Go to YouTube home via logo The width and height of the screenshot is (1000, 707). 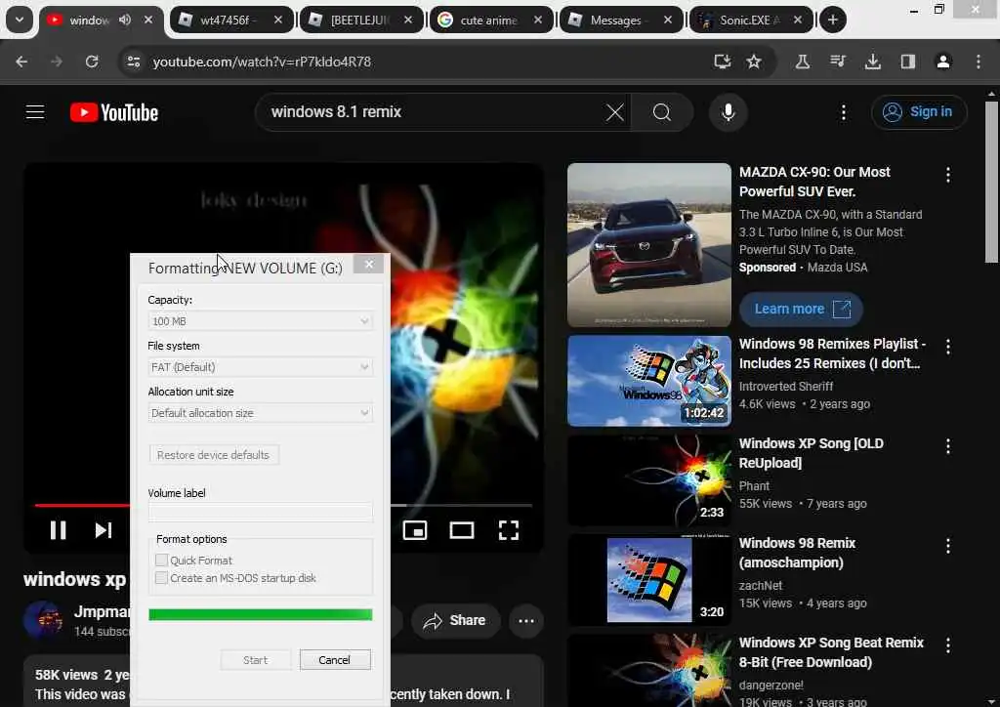click(x=114, y=112)
